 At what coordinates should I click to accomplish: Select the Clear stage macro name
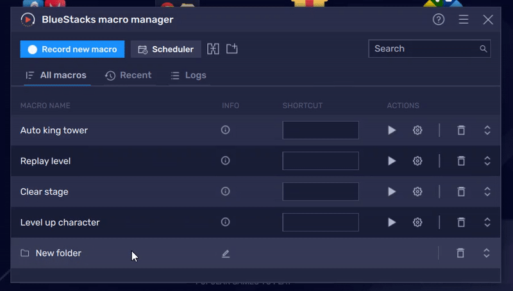pos(44,192)
